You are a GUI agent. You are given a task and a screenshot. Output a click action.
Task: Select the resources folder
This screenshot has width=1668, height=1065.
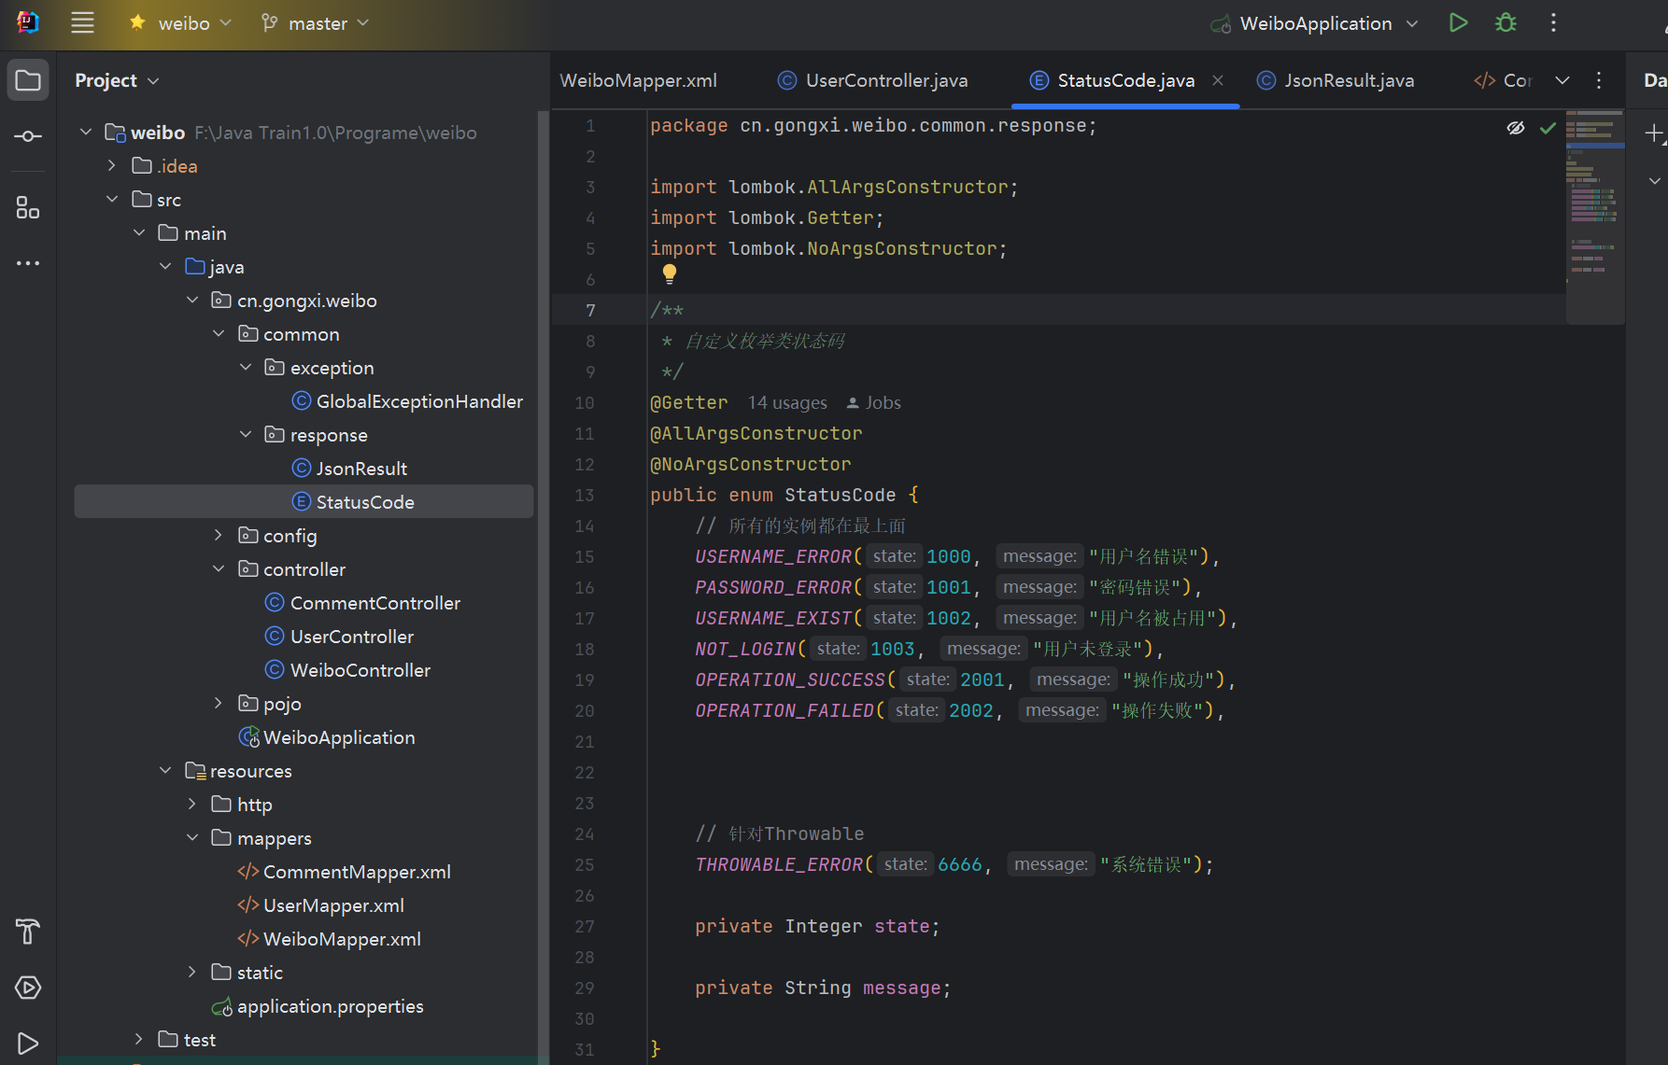[239, 770]
